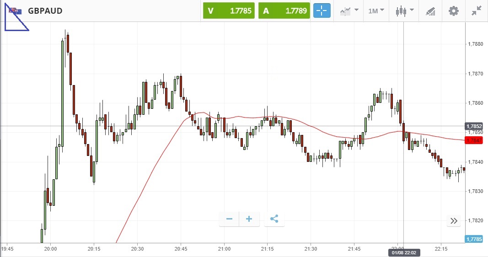Click the red moving average value 1,7847 label
The width and height of the screenshot is (488, 257).
473,140
